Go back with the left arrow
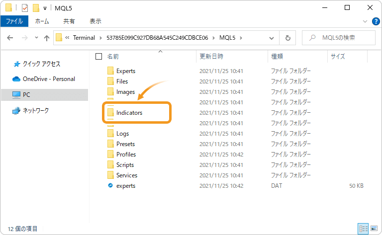The image size is (382, 235). tap(10, 38)
